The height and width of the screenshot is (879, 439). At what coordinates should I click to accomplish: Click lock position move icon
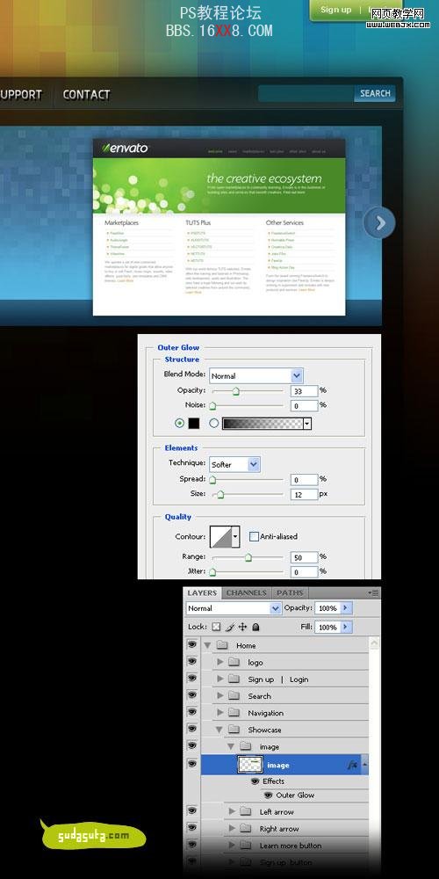pyautogui.click(x=242, y=627)
